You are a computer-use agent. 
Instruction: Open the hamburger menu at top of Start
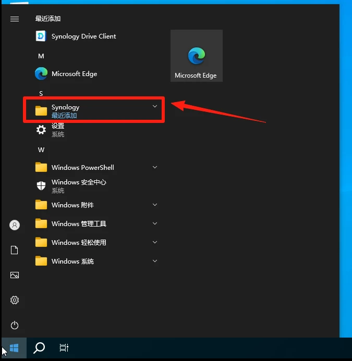15,19
